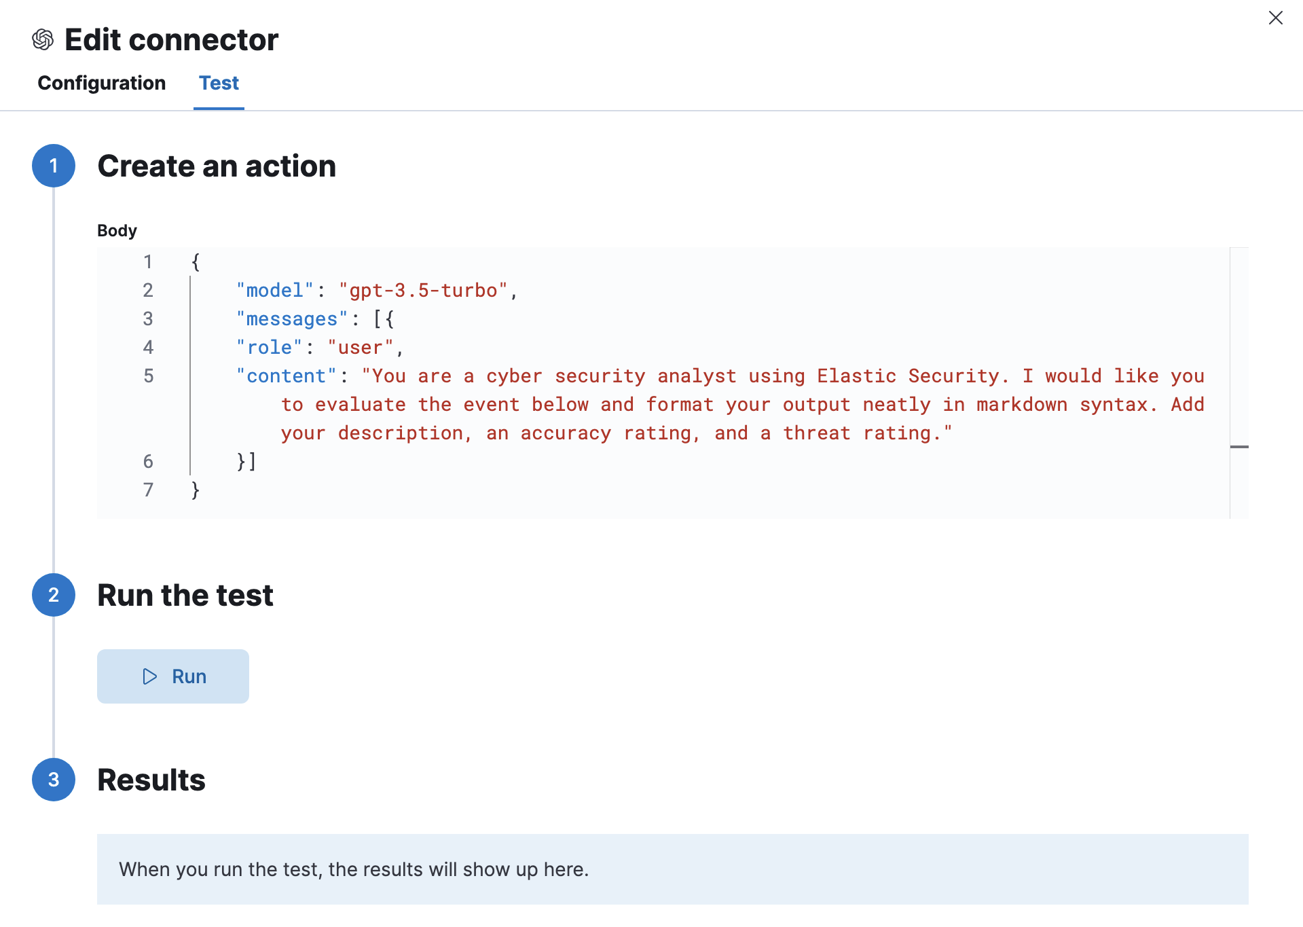This screenshot has height=927, width=1303.
Task: Click the step 1 circle icon
Action: click(x=54, y=166)
